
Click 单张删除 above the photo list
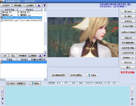[18, 5]
